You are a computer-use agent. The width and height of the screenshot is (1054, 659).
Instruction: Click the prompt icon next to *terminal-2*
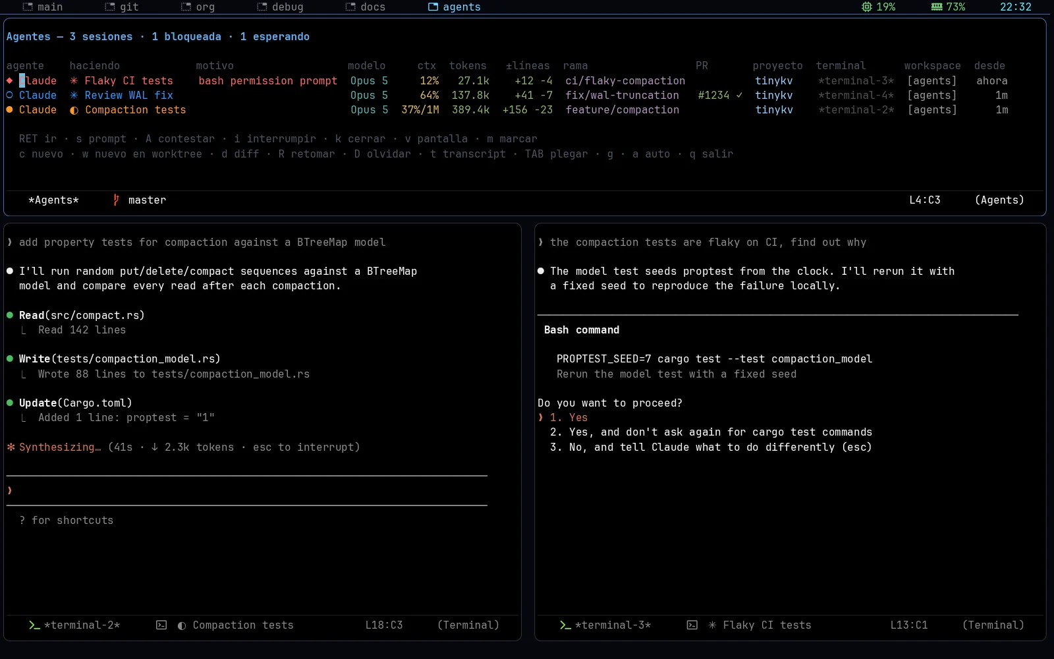pyautogui.click(x=34, y=625)
